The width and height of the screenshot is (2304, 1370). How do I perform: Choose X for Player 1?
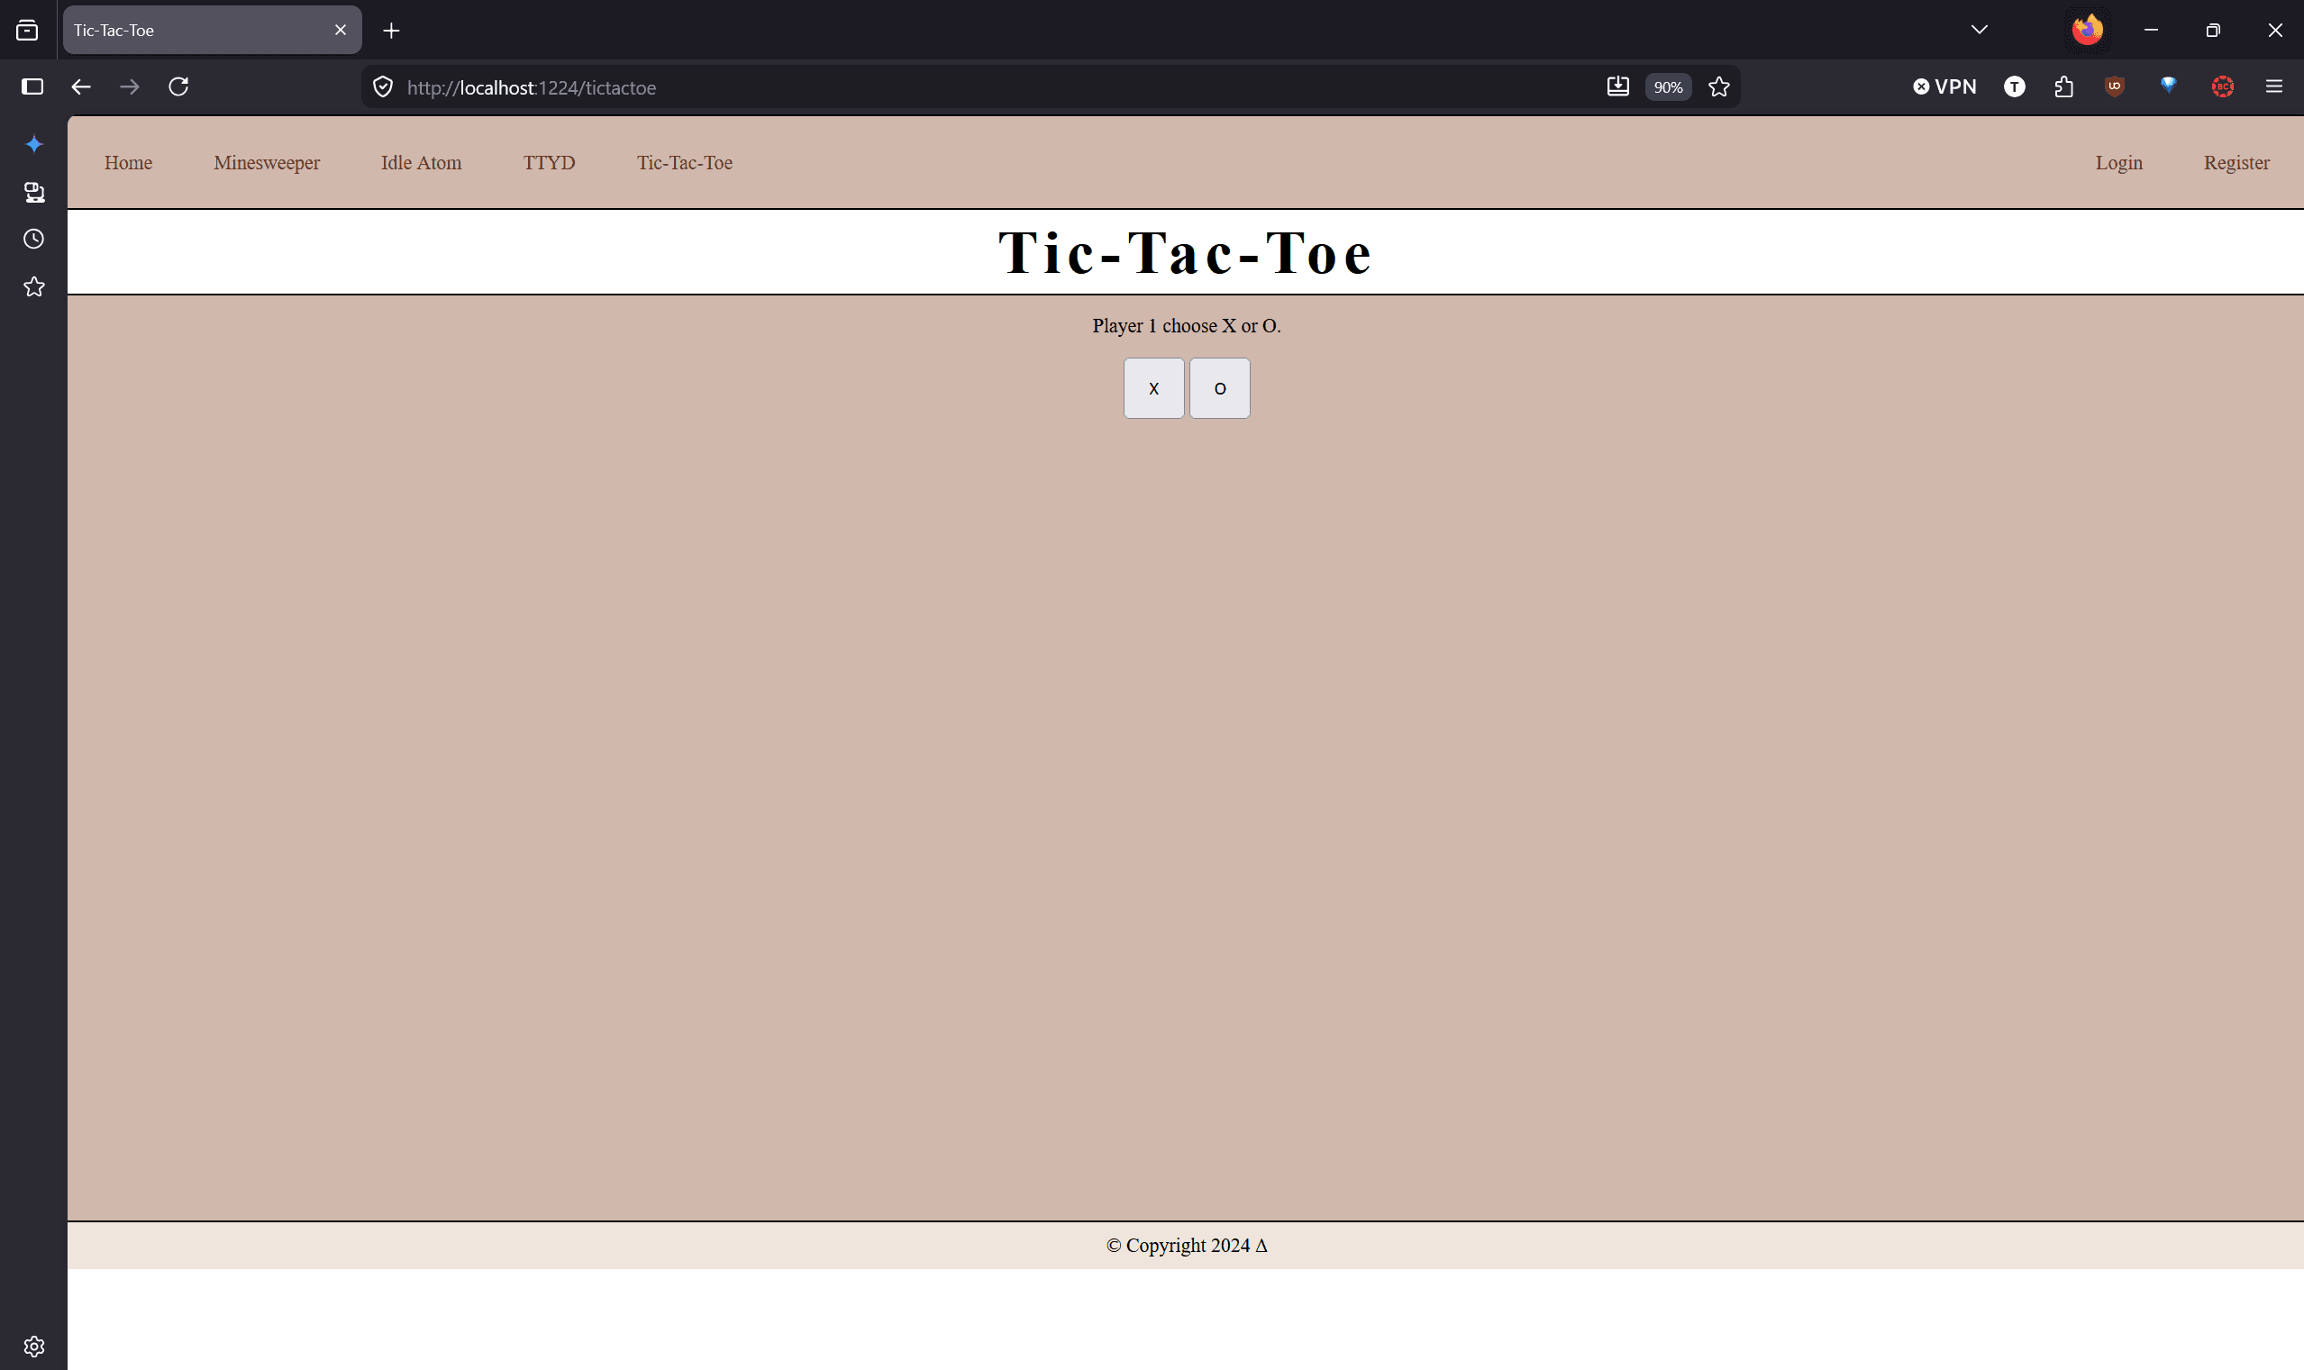pyautogui.click(x=1153, y=387)
